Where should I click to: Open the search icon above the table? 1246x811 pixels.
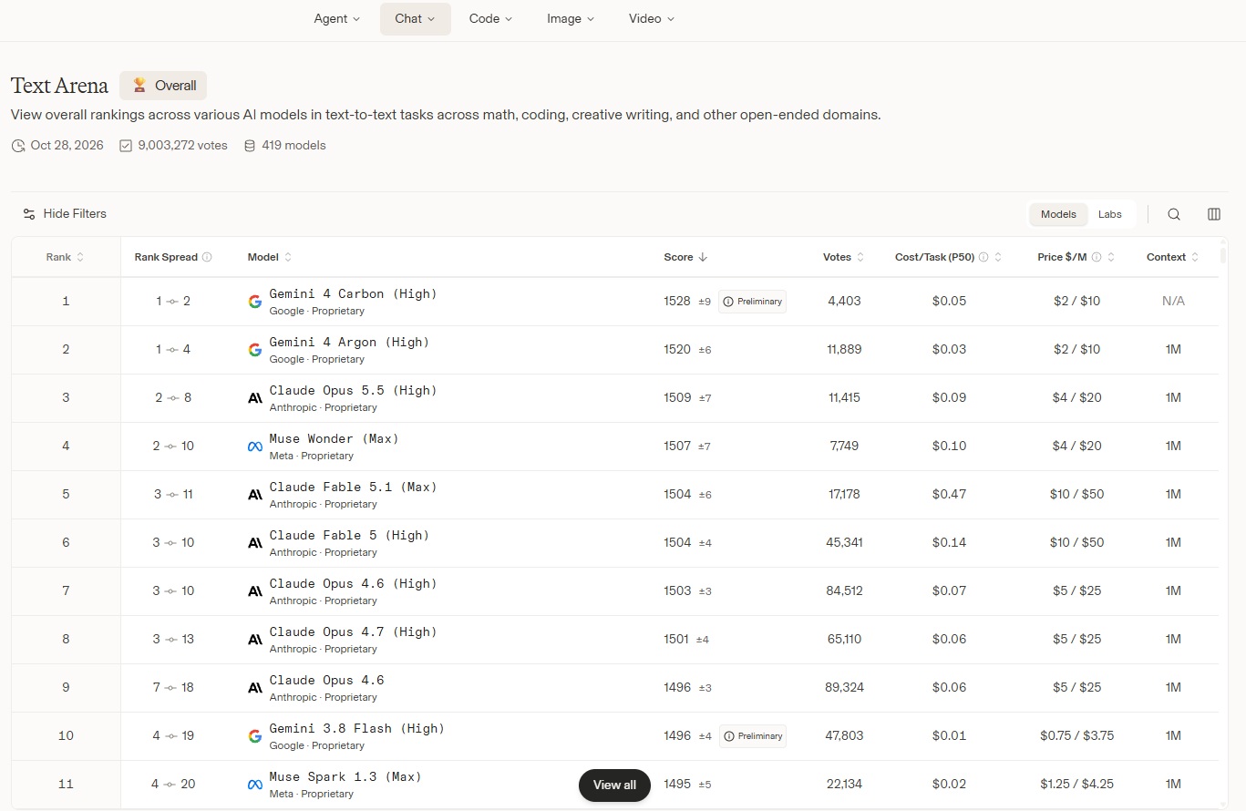(x=1174, y=214)
